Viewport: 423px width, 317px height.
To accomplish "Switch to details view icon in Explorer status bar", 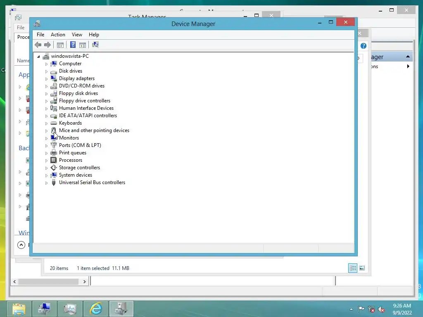I will 353,268.
